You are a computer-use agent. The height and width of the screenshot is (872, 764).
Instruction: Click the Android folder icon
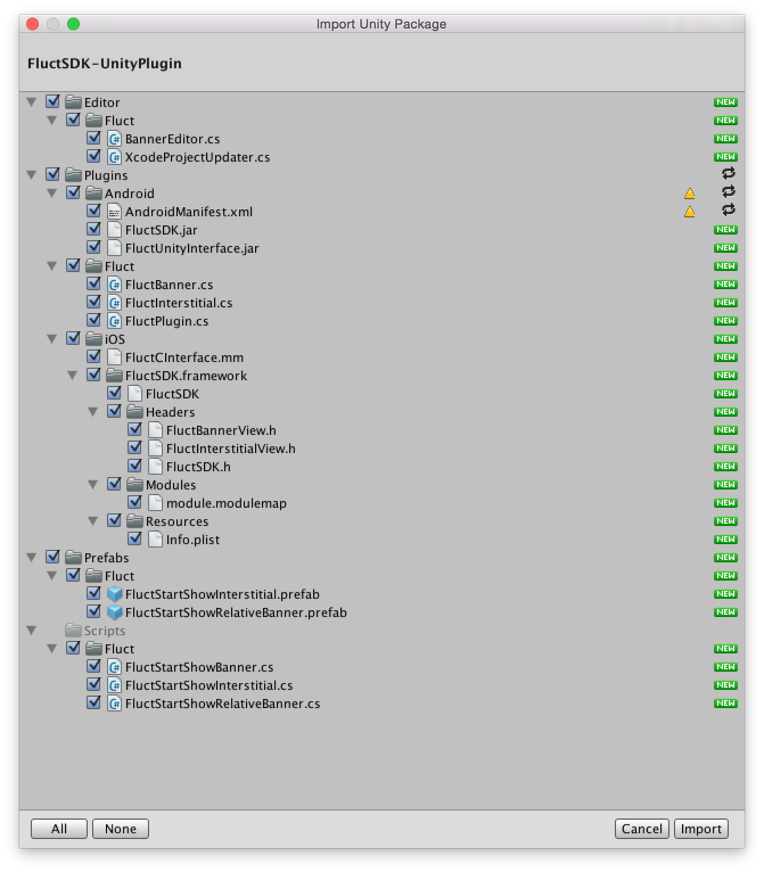point(94,194)
